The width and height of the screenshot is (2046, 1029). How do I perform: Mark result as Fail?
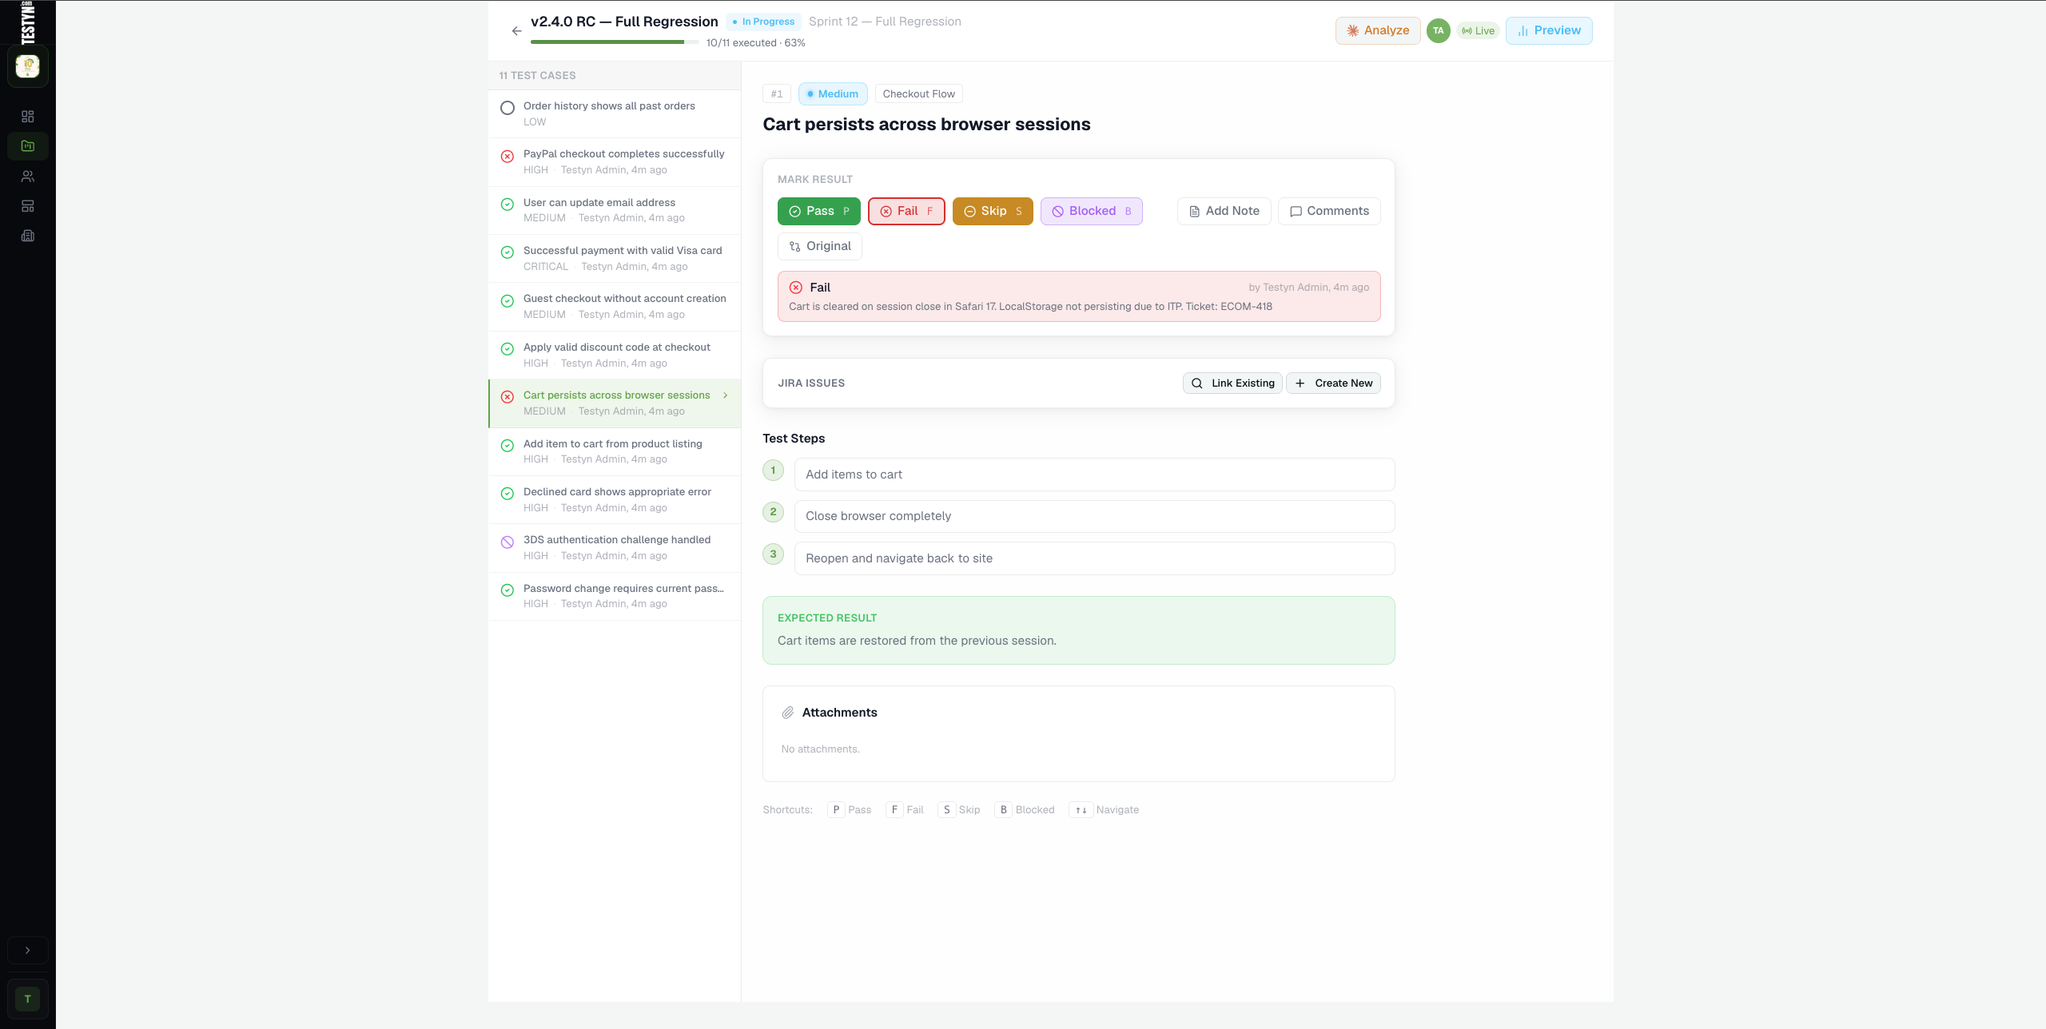[906, 211]
